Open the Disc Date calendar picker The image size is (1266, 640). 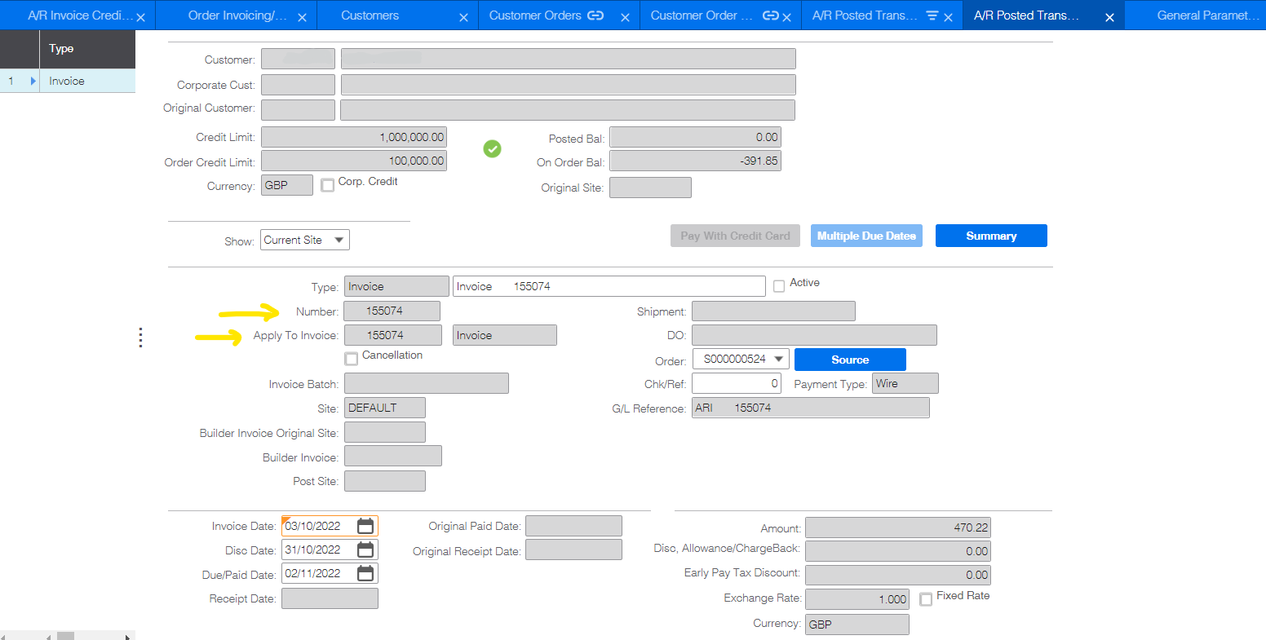click(365, 550)
